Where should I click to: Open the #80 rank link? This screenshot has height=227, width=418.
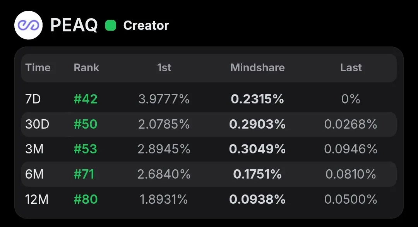(x=86, y=199)
